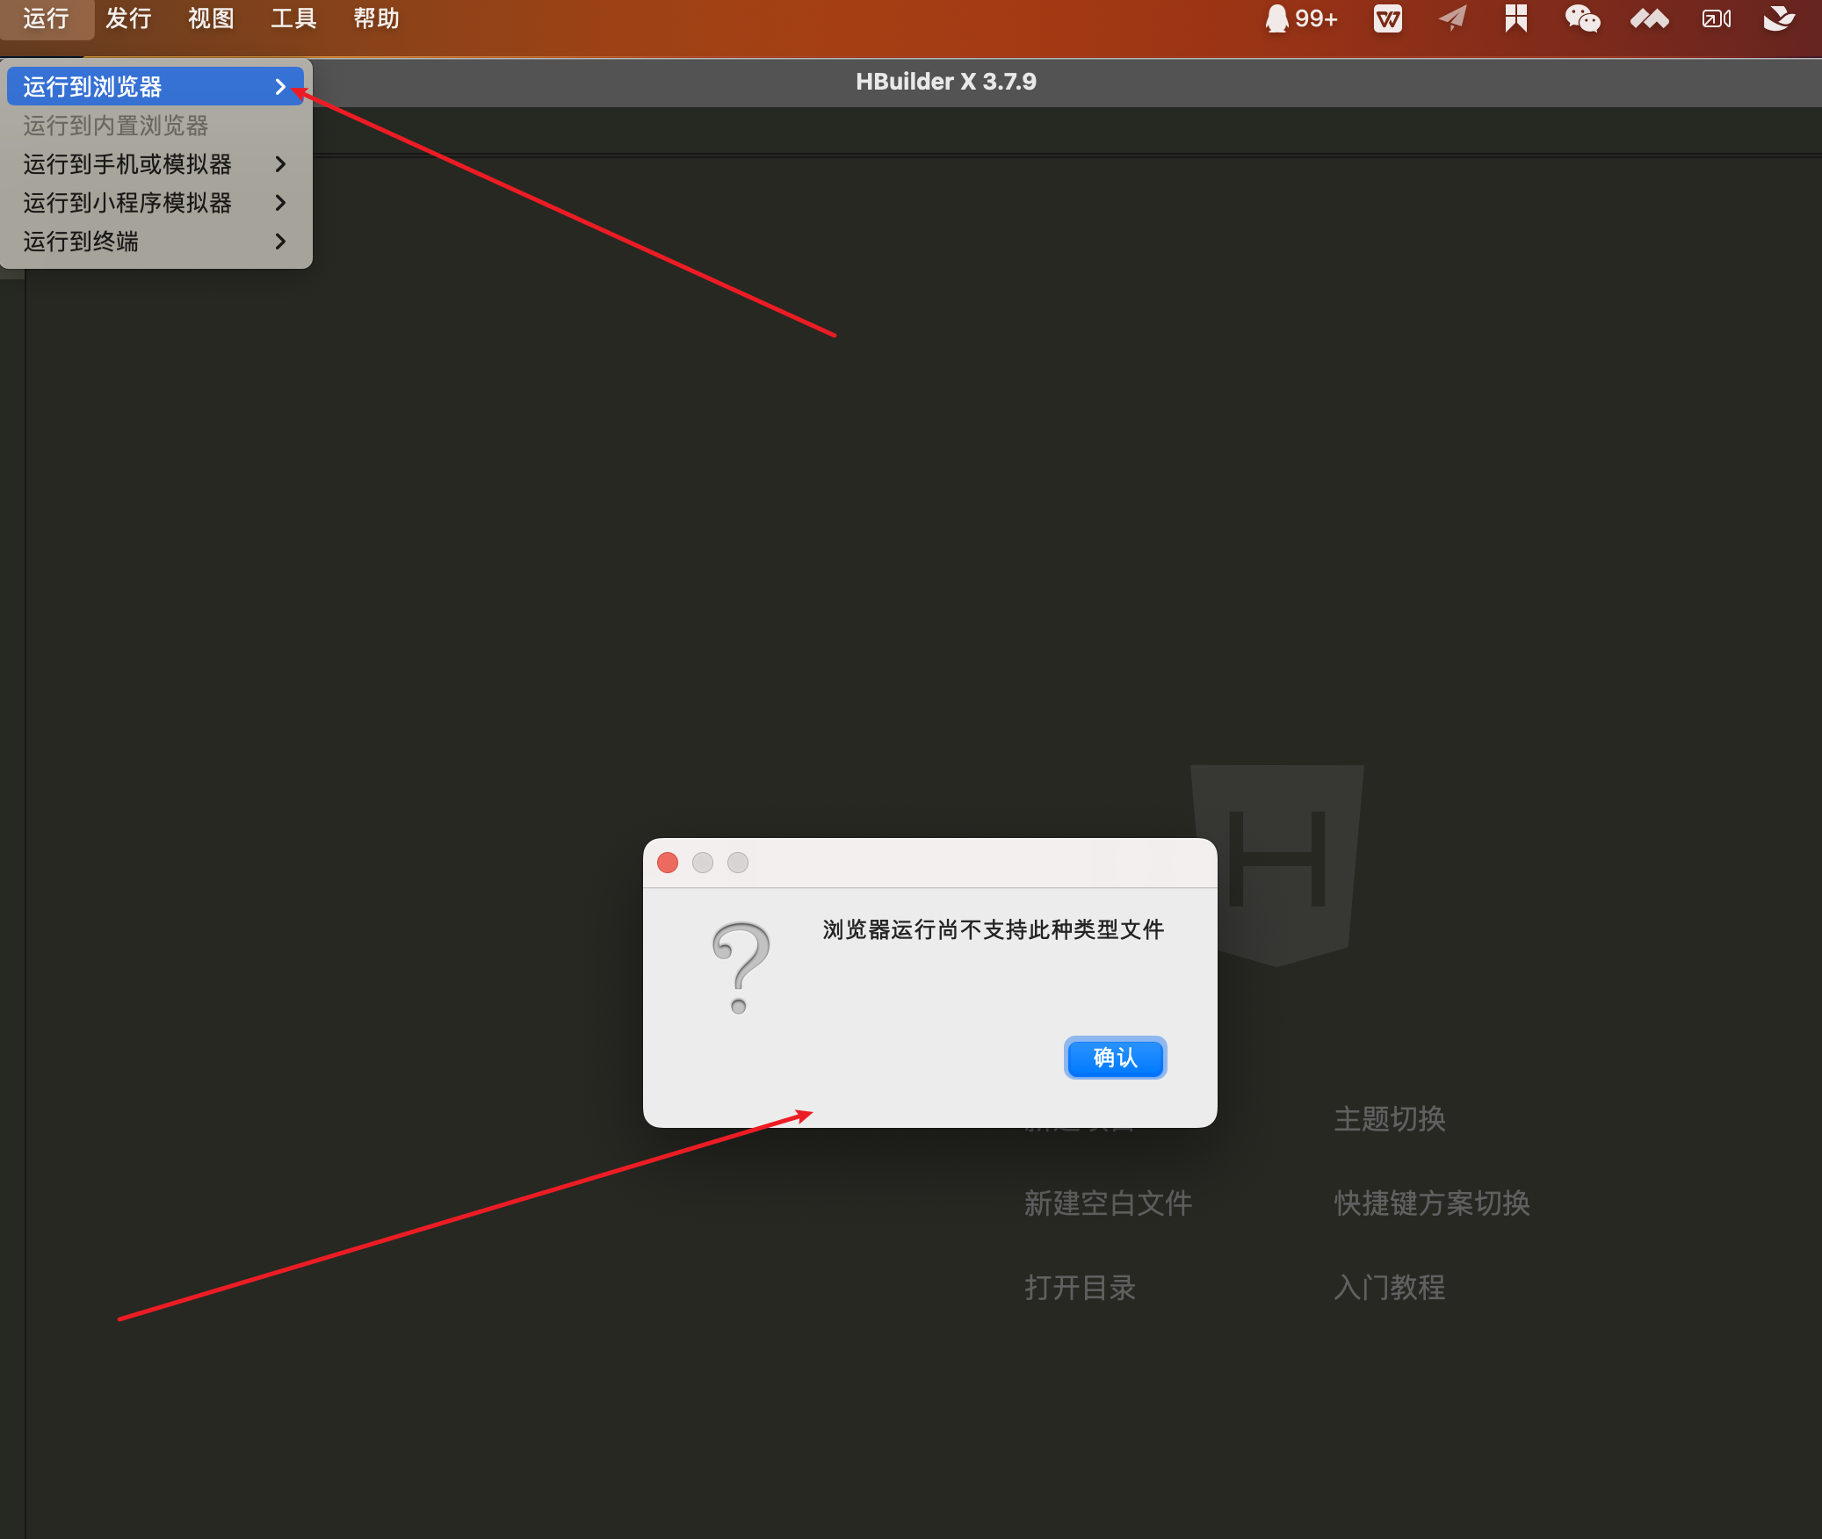Click the bookmark-shaped menu bar icon

(1515, 18)
